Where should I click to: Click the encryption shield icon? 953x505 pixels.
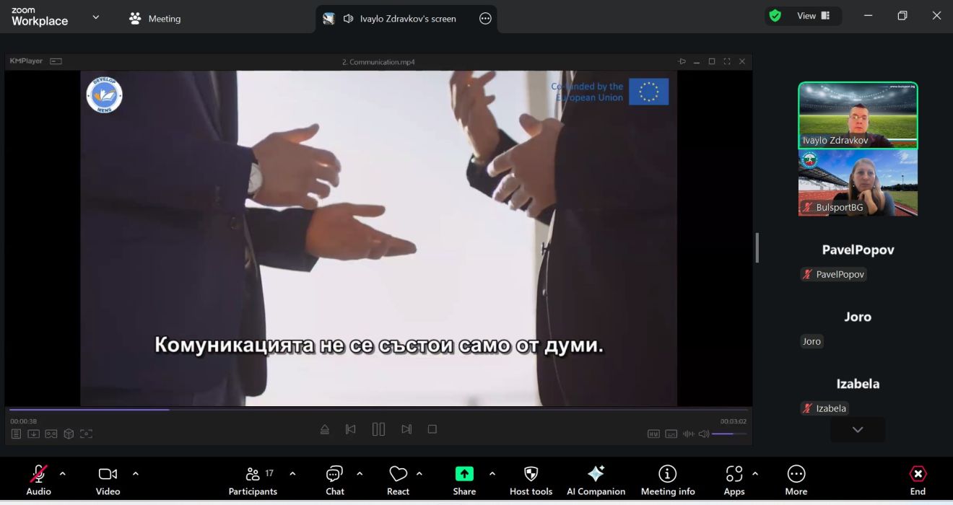(x=775, y=16)
